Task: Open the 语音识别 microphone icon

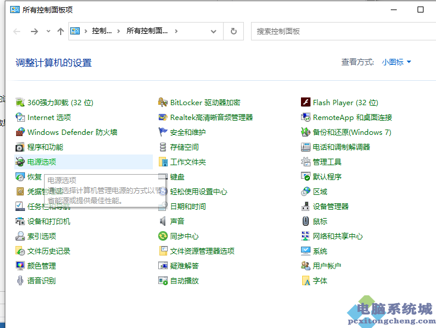Action: pos(20,280)
